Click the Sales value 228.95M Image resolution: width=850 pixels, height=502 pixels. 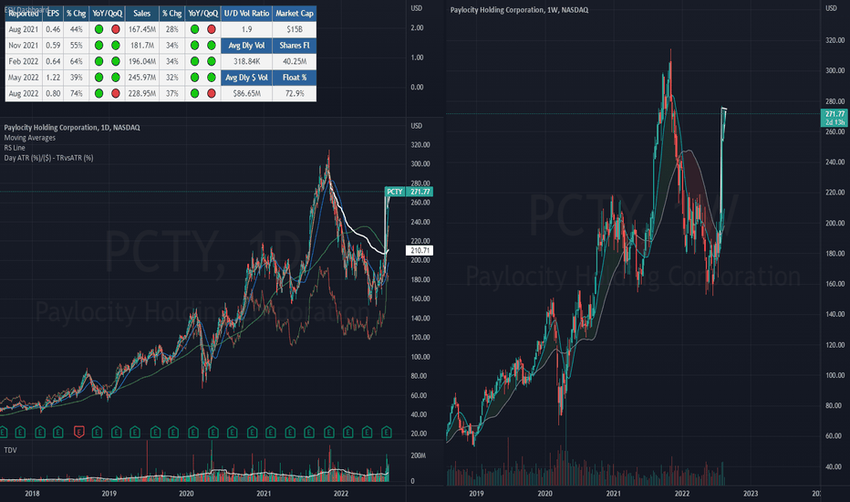142,93
